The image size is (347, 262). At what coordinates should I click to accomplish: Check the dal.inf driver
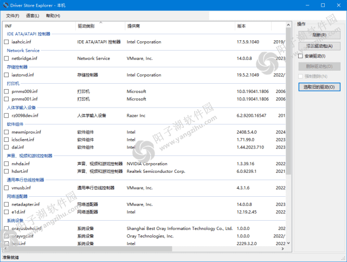(7, 147)
